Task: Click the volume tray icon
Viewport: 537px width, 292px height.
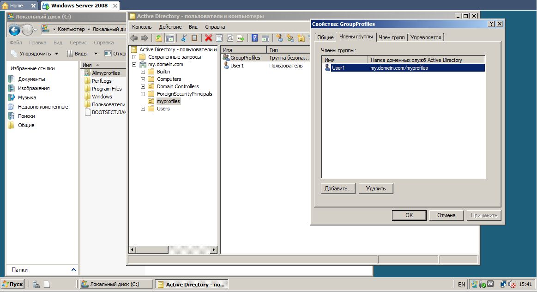Action: pyautogui.click(x=512, y=284)
